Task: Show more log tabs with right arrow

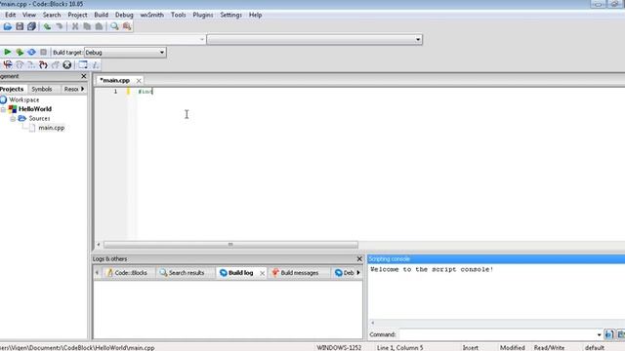Action: coord(358,273)
